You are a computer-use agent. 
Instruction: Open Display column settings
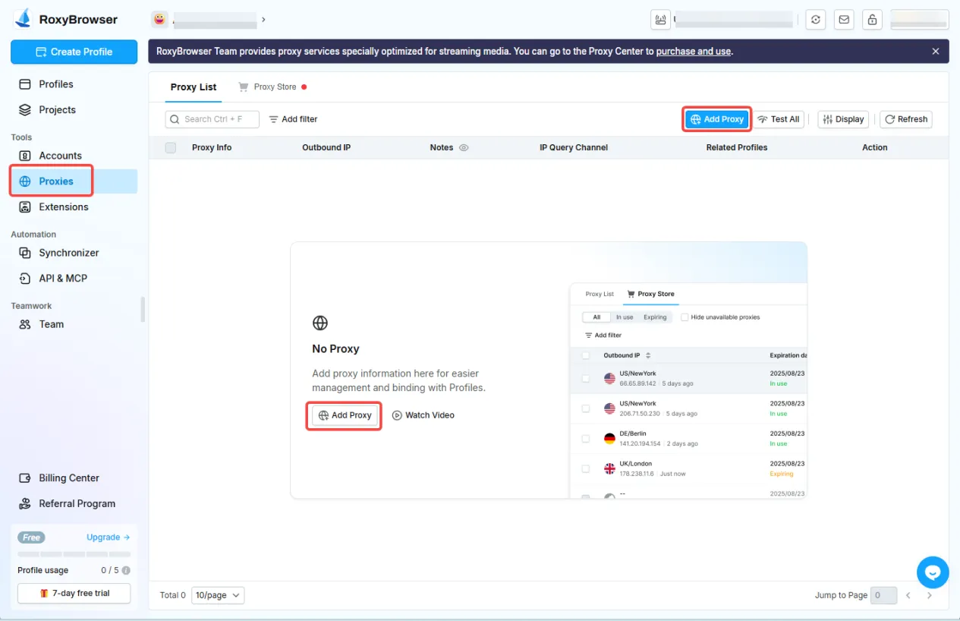(x=842, y=119)
